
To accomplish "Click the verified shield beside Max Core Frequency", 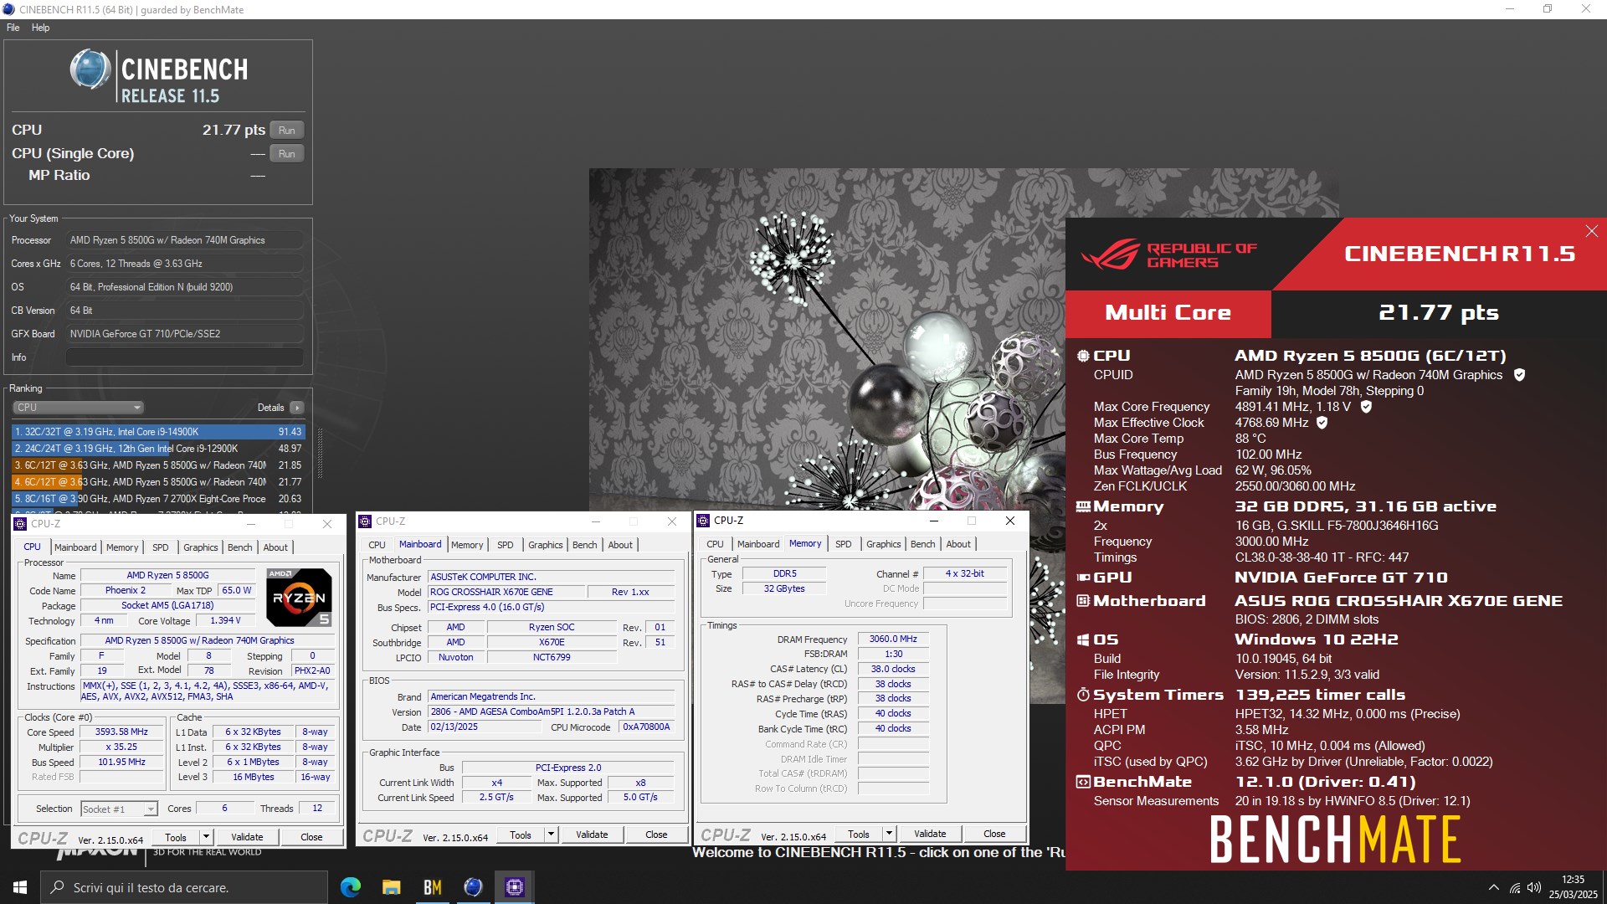I will click(1366, 407).
